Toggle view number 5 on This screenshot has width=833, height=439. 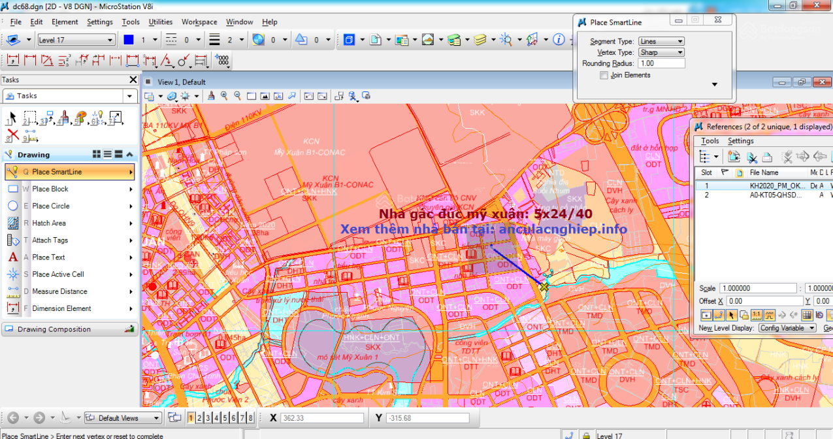[x=225, y=418]
